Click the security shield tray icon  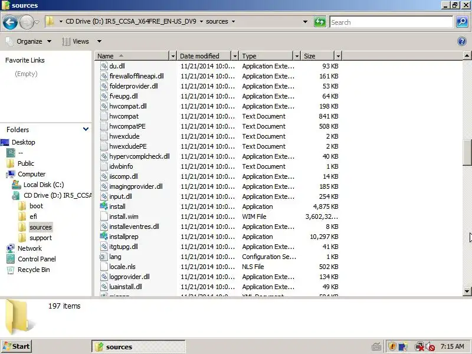coord(392,346)
